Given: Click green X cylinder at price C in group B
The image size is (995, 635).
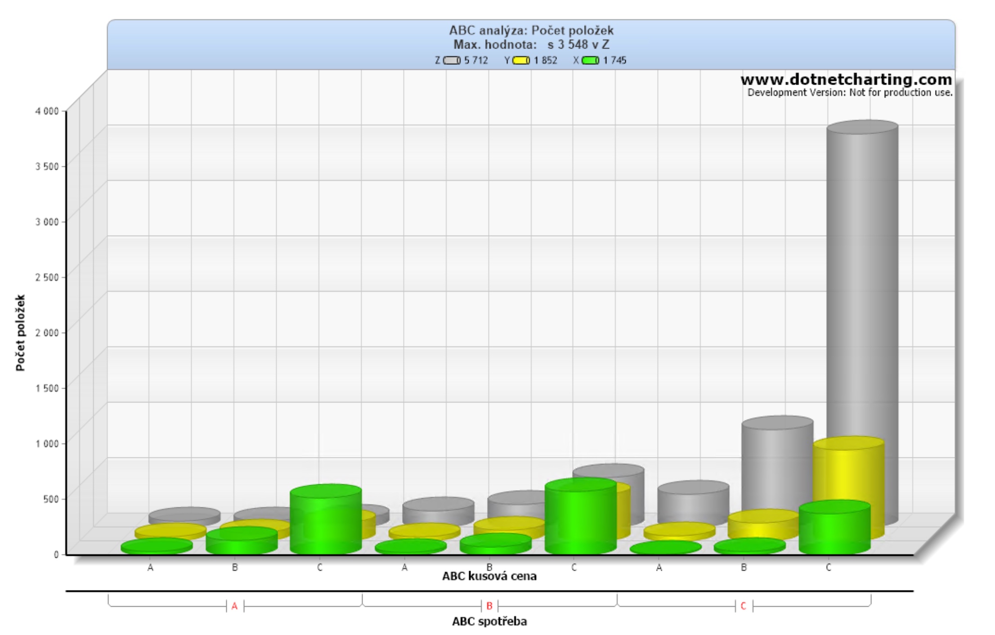Looking at the screenshot, I should (580, 516).
